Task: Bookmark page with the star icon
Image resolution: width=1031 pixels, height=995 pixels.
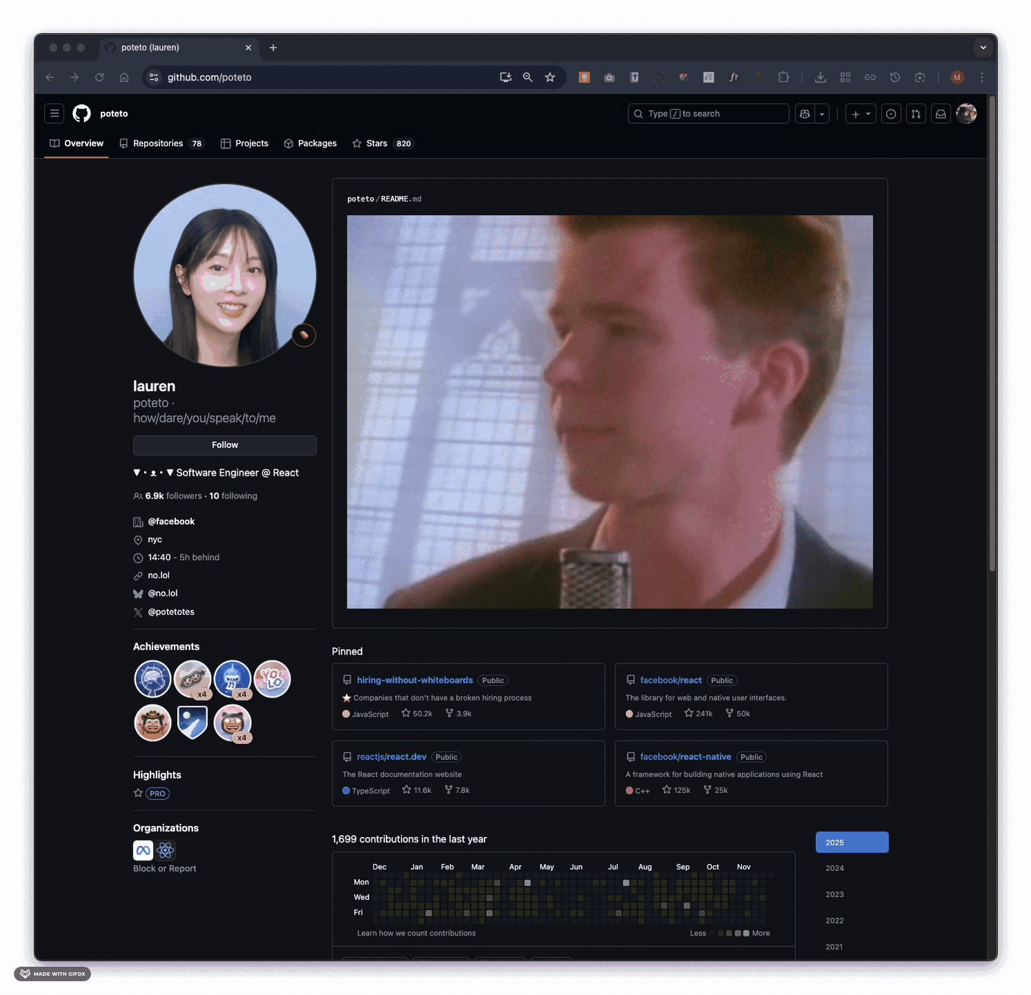Action: coord(550,77)
